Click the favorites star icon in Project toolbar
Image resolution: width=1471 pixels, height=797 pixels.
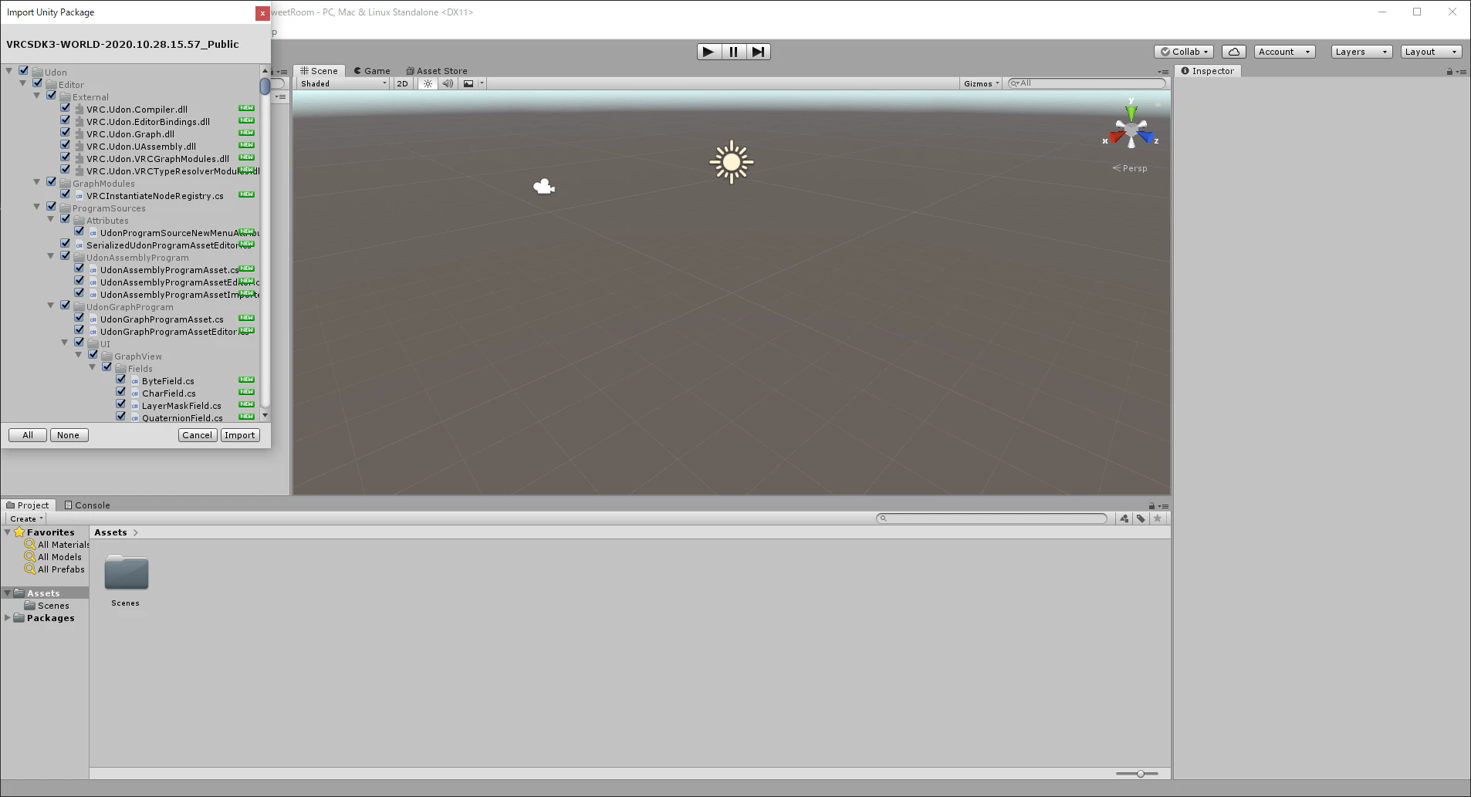(x=1157, y=518)
